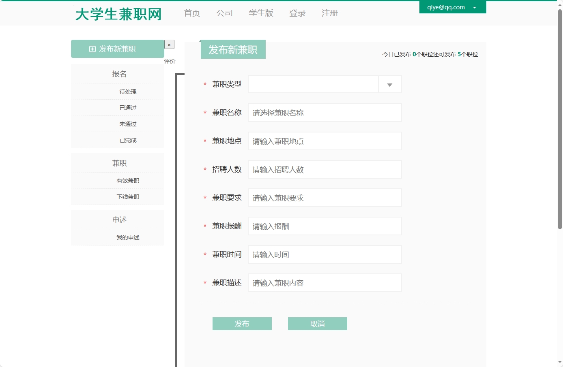The width and height of the screenshot is (563, 367).
Task: Select 待处理 under 报名
Action: (128, 91)
